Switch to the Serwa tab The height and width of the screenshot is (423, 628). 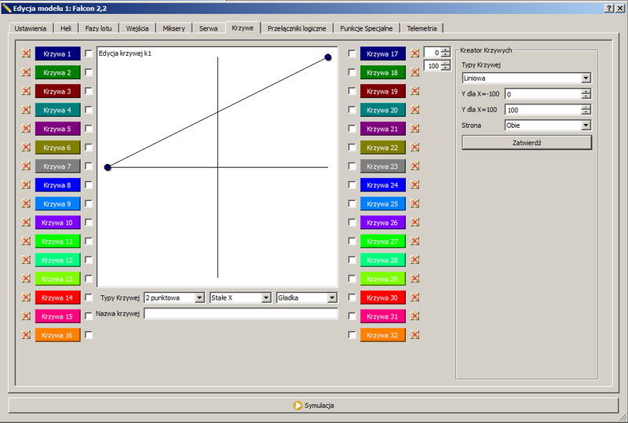coord(208,28)
